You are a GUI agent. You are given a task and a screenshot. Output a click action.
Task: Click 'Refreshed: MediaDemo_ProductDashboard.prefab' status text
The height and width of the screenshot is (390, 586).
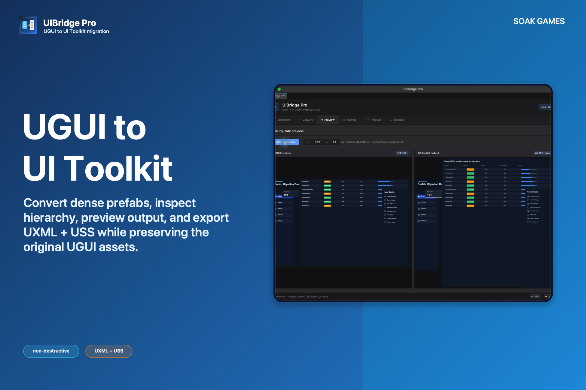pyautogui.click(x=372, y=142)
